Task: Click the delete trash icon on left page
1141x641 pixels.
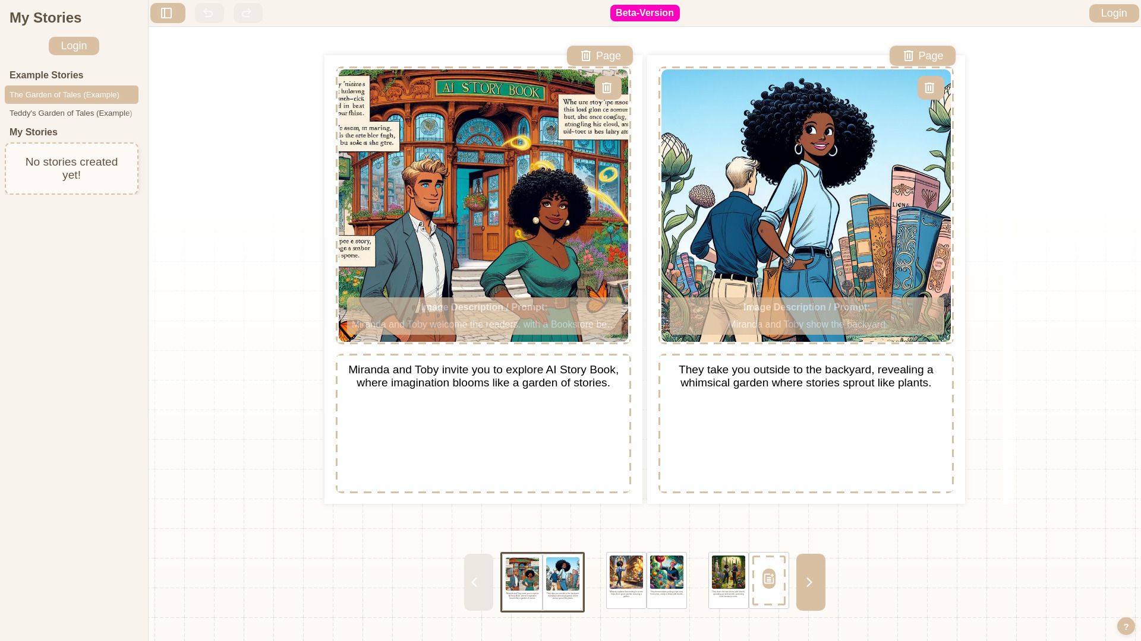Action: (607, 88)
